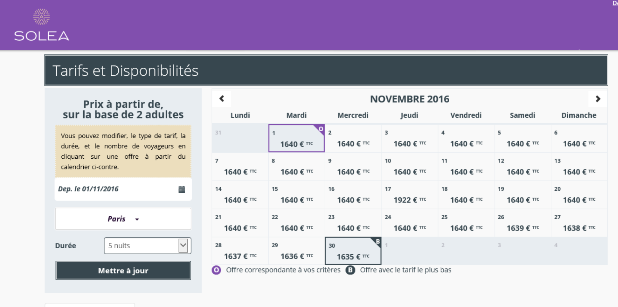Click the dark 'B' legend icon
This screenshot has height=307, width=618.
coord(350,270)
